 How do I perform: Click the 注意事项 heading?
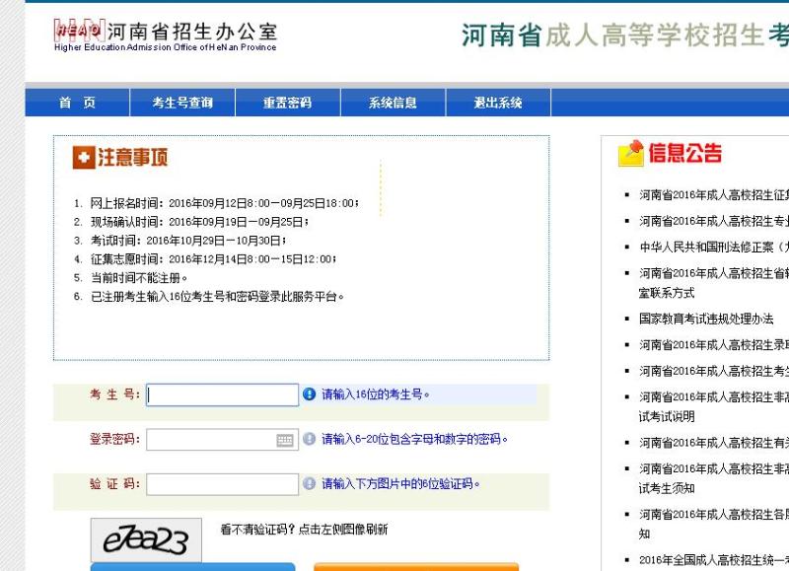click(132, 158)
